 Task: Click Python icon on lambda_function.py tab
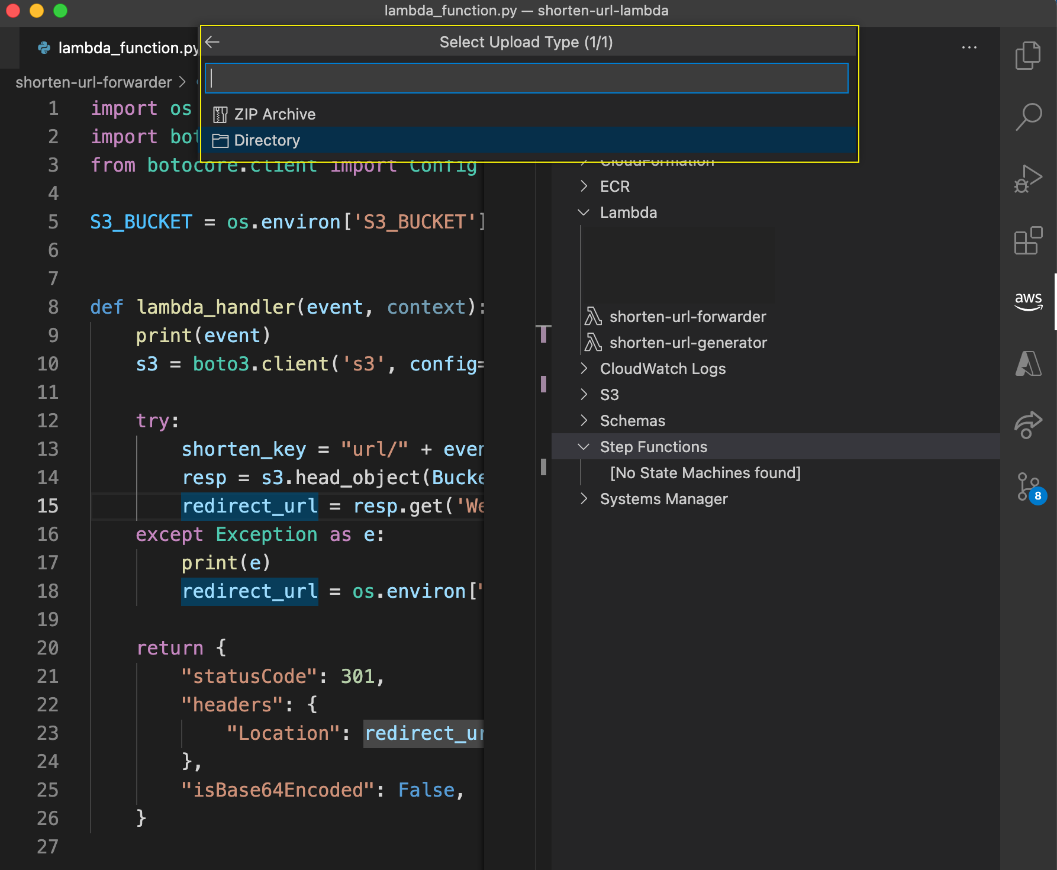coord(44,48)
